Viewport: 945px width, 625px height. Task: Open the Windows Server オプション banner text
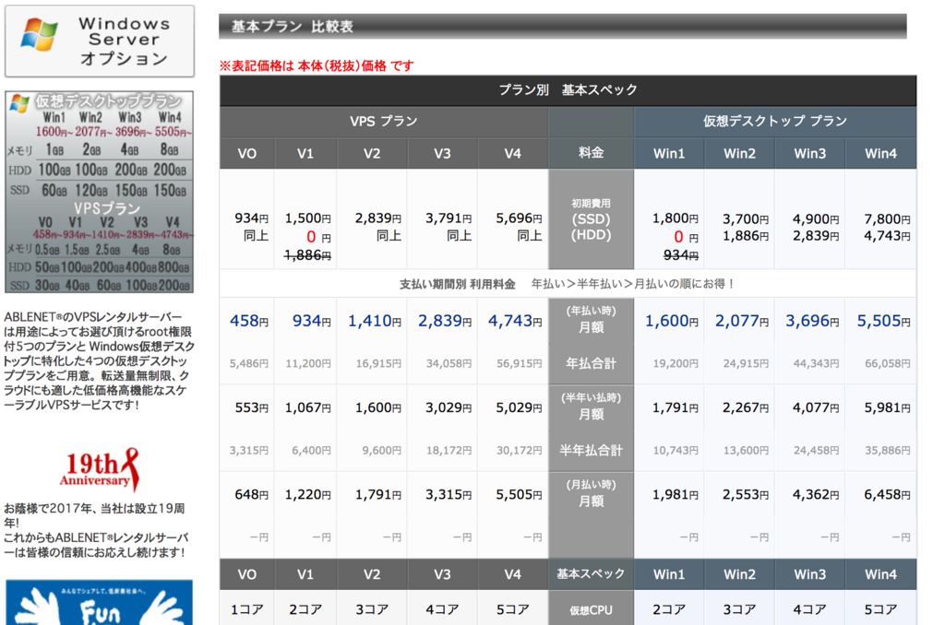[125, 41]
